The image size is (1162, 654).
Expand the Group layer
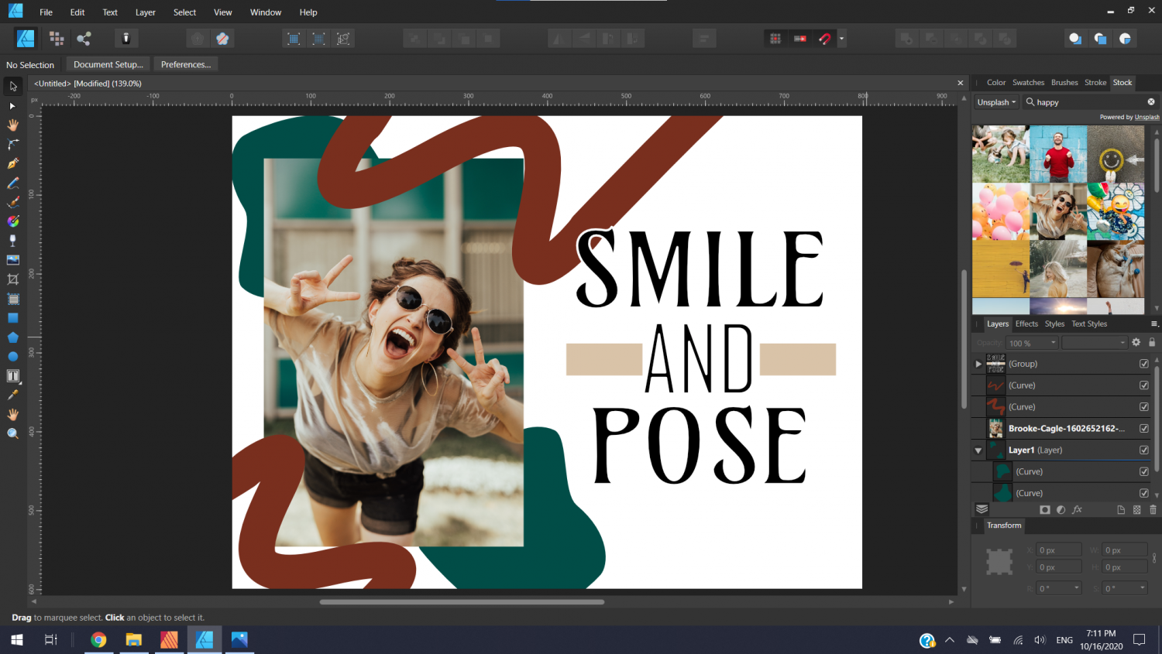pyautogui.click(x=978, y=364)
